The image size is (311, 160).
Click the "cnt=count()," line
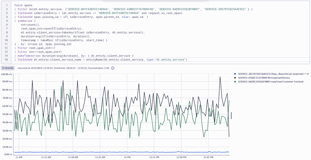(30, 25)
